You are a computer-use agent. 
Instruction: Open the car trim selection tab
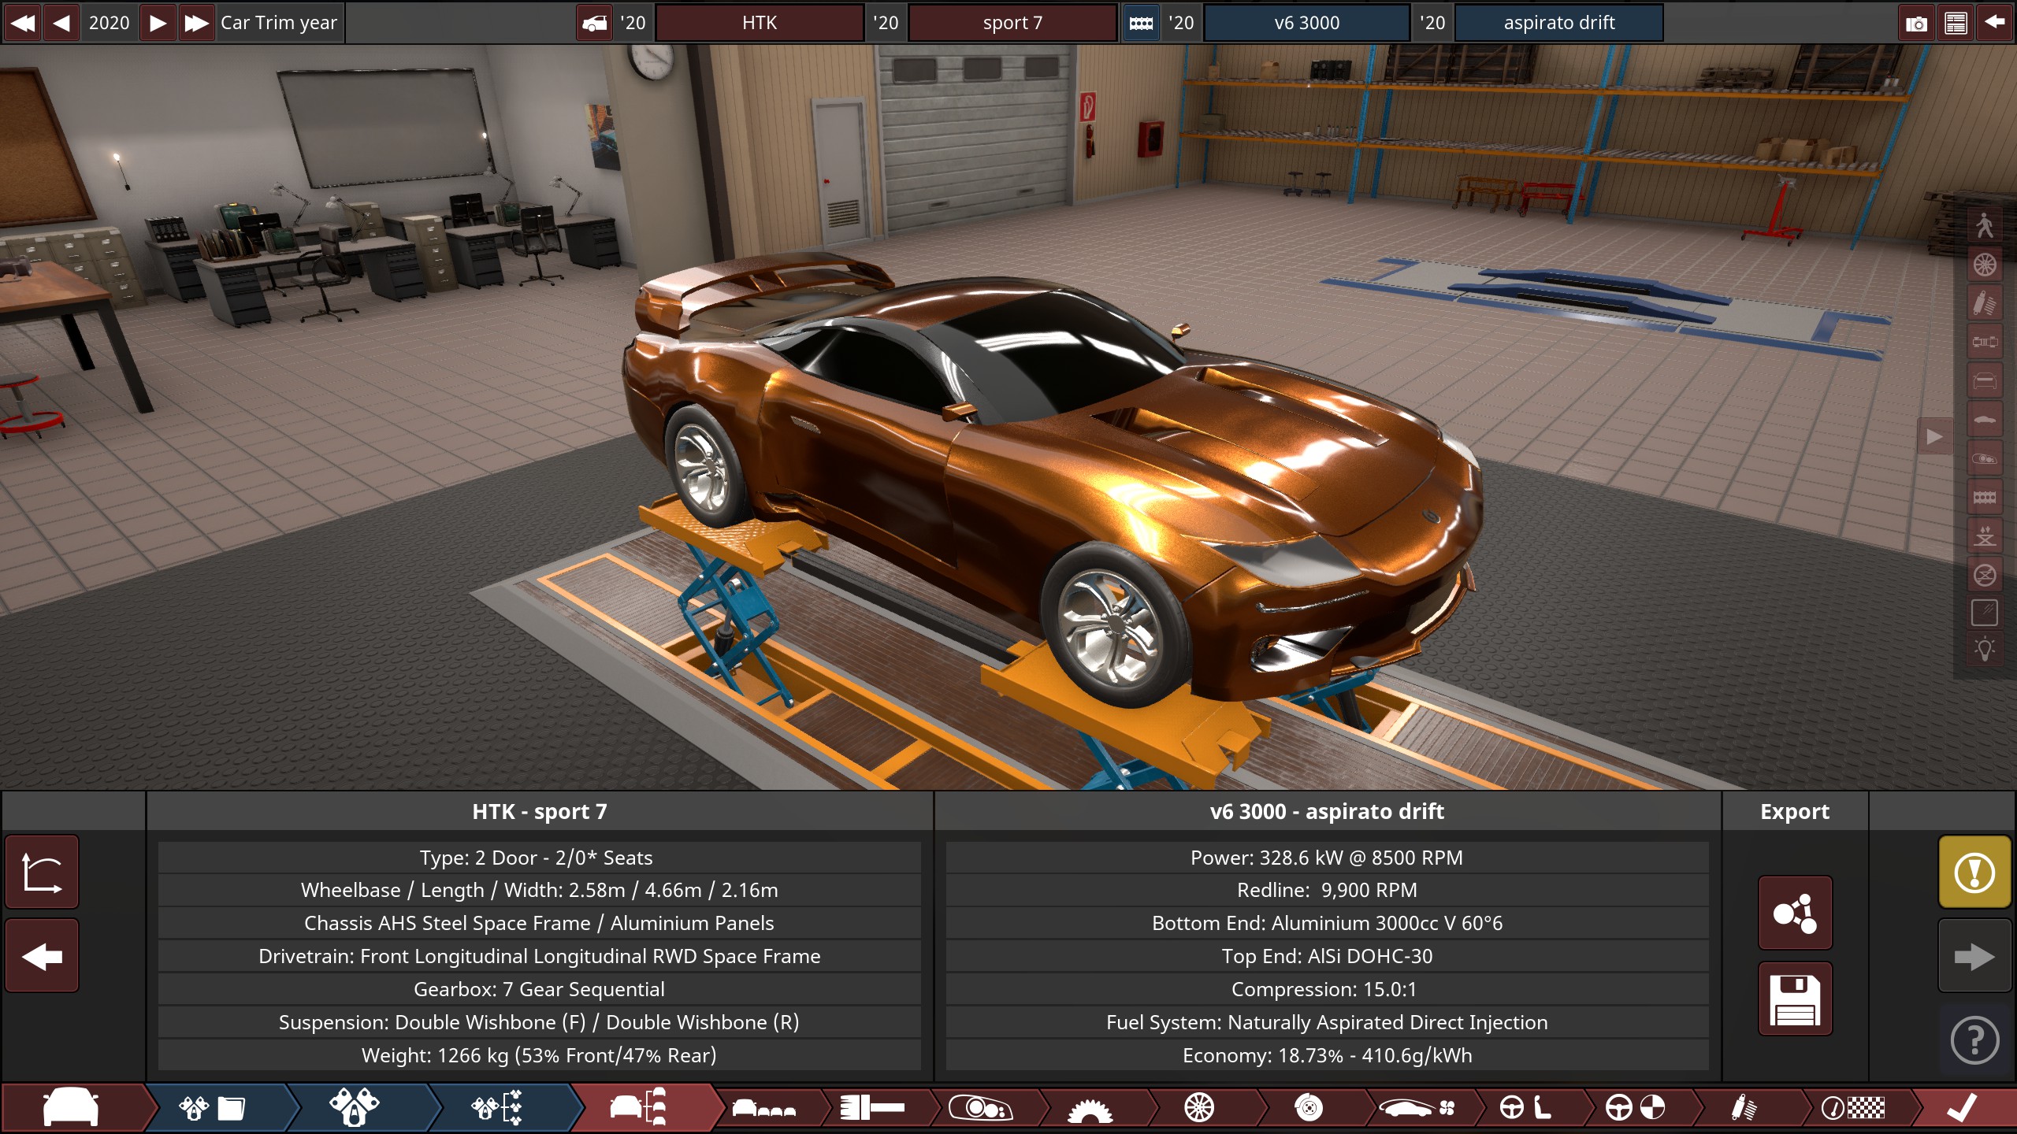[638, 1108]
